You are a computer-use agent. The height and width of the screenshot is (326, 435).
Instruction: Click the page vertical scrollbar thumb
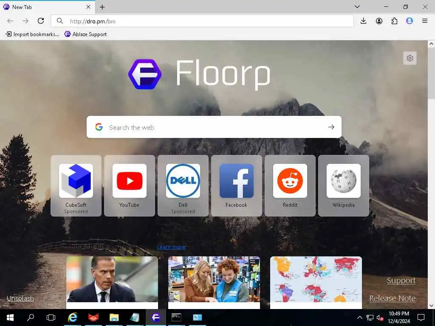point(431,73)
